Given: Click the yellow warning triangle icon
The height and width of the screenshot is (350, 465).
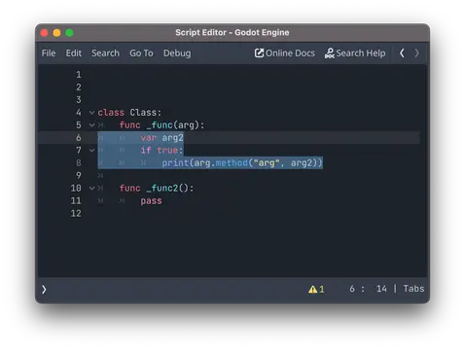Looking at the screenshot, I should (312, 289).
